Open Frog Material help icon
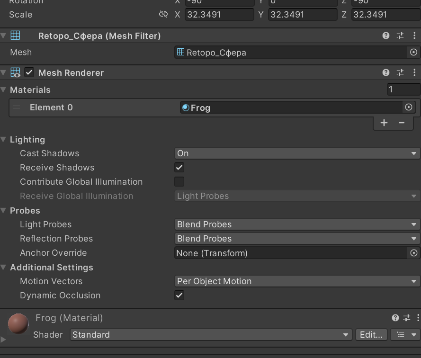 click(395, 318)
